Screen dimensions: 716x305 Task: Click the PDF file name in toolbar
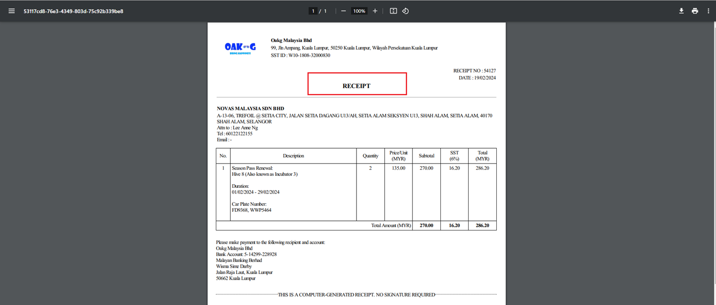[73, 11]
